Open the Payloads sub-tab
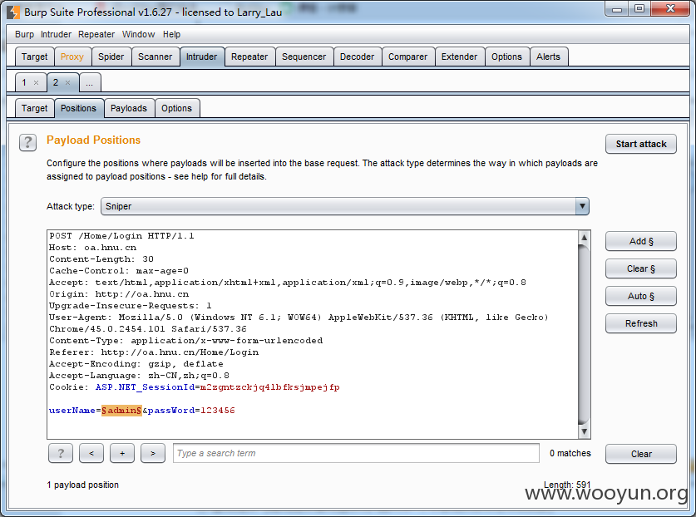 129,108
